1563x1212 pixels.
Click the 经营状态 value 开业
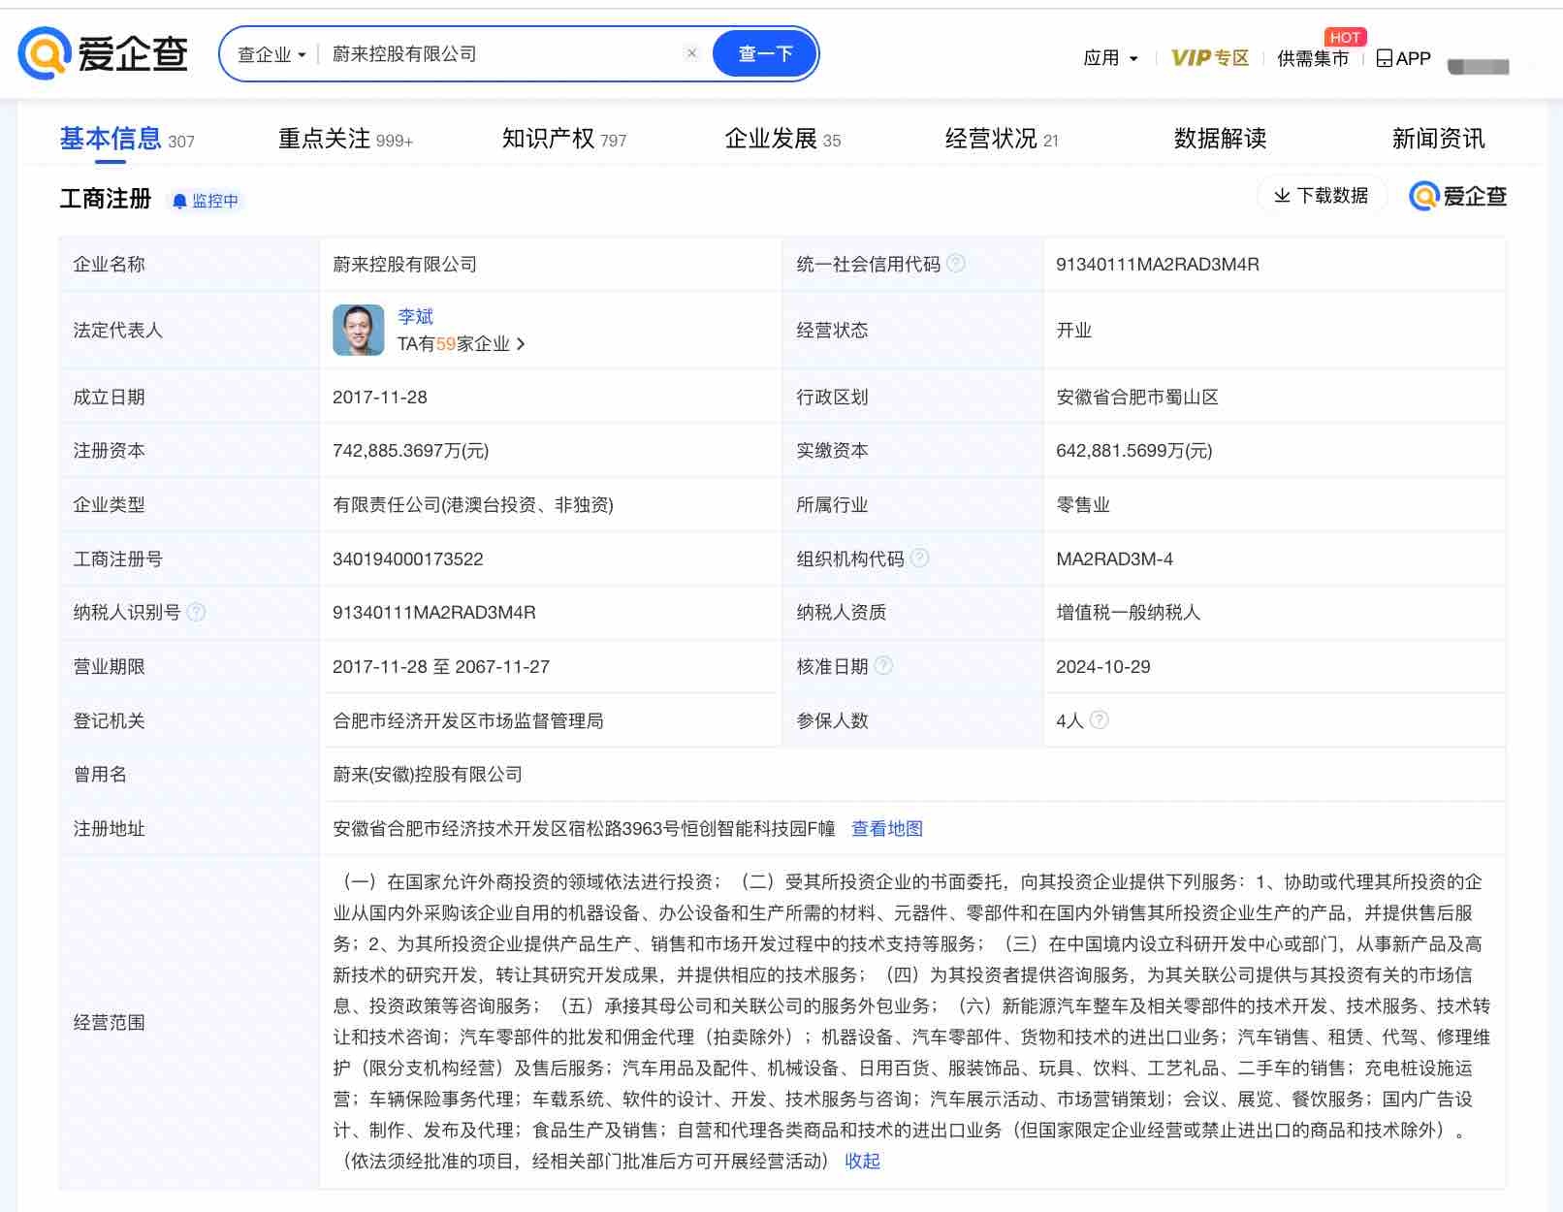(x=1074, y=330)
